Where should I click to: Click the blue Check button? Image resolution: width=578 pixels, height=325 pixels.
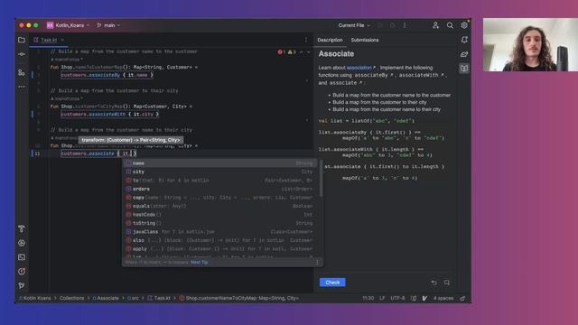click(x=332, y=283)
